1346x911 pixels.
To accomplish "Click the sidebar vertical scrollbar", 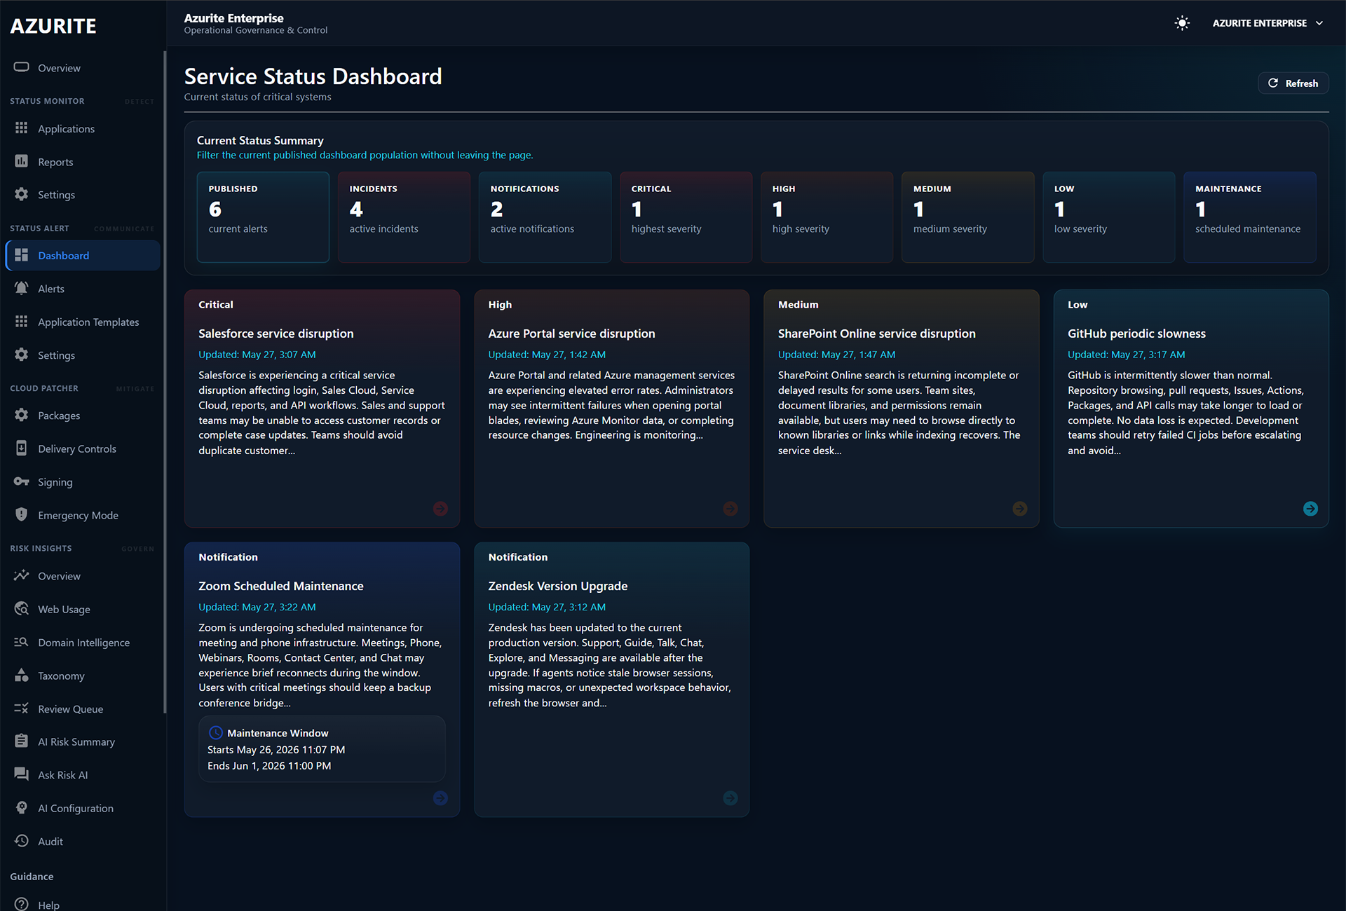I will pyautogui.click(x=165, y=382).
